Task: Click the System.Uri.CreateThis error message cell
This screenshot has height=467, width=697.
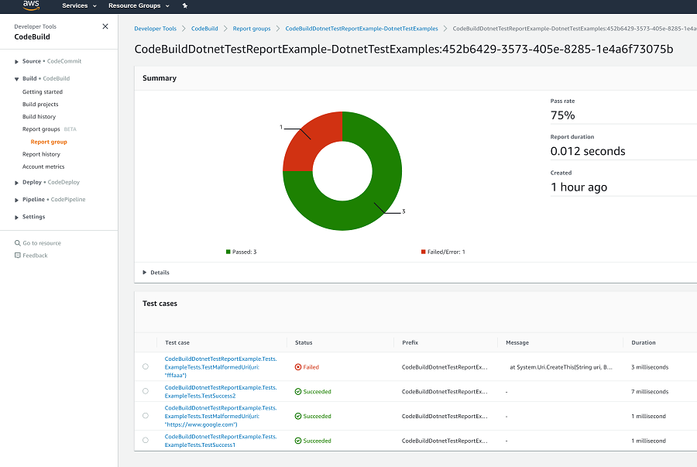Action: 561,367
